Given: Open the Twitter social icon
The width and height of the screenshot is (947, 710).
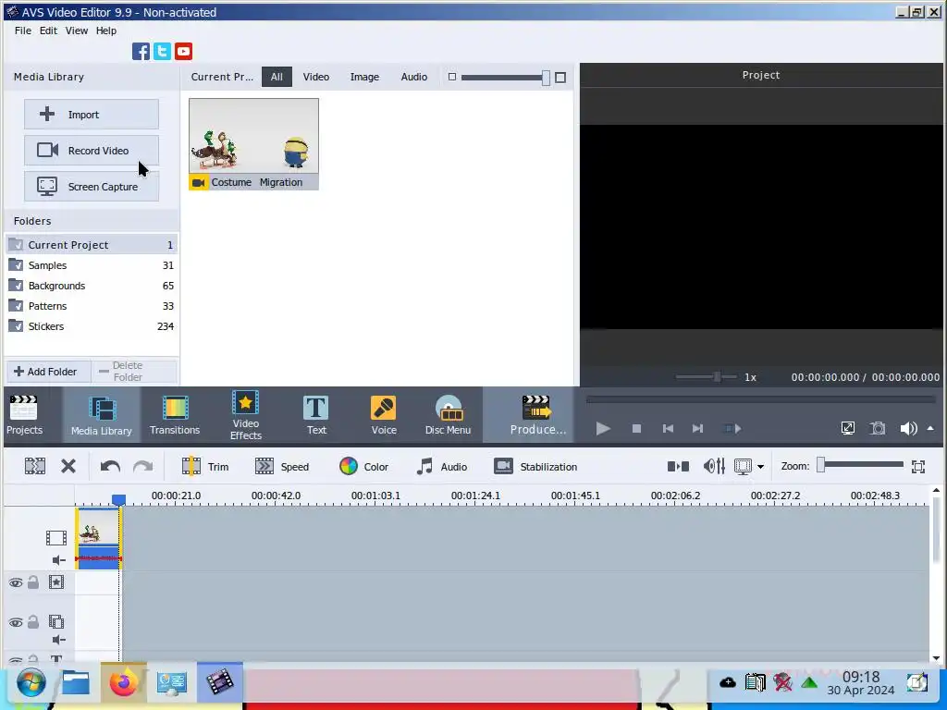Looking at the screenshot, I should 162,52.
